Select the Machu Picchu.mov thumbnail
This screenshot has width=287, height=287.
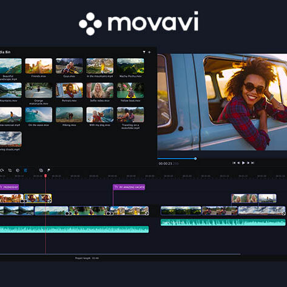(x=130, y=66)
